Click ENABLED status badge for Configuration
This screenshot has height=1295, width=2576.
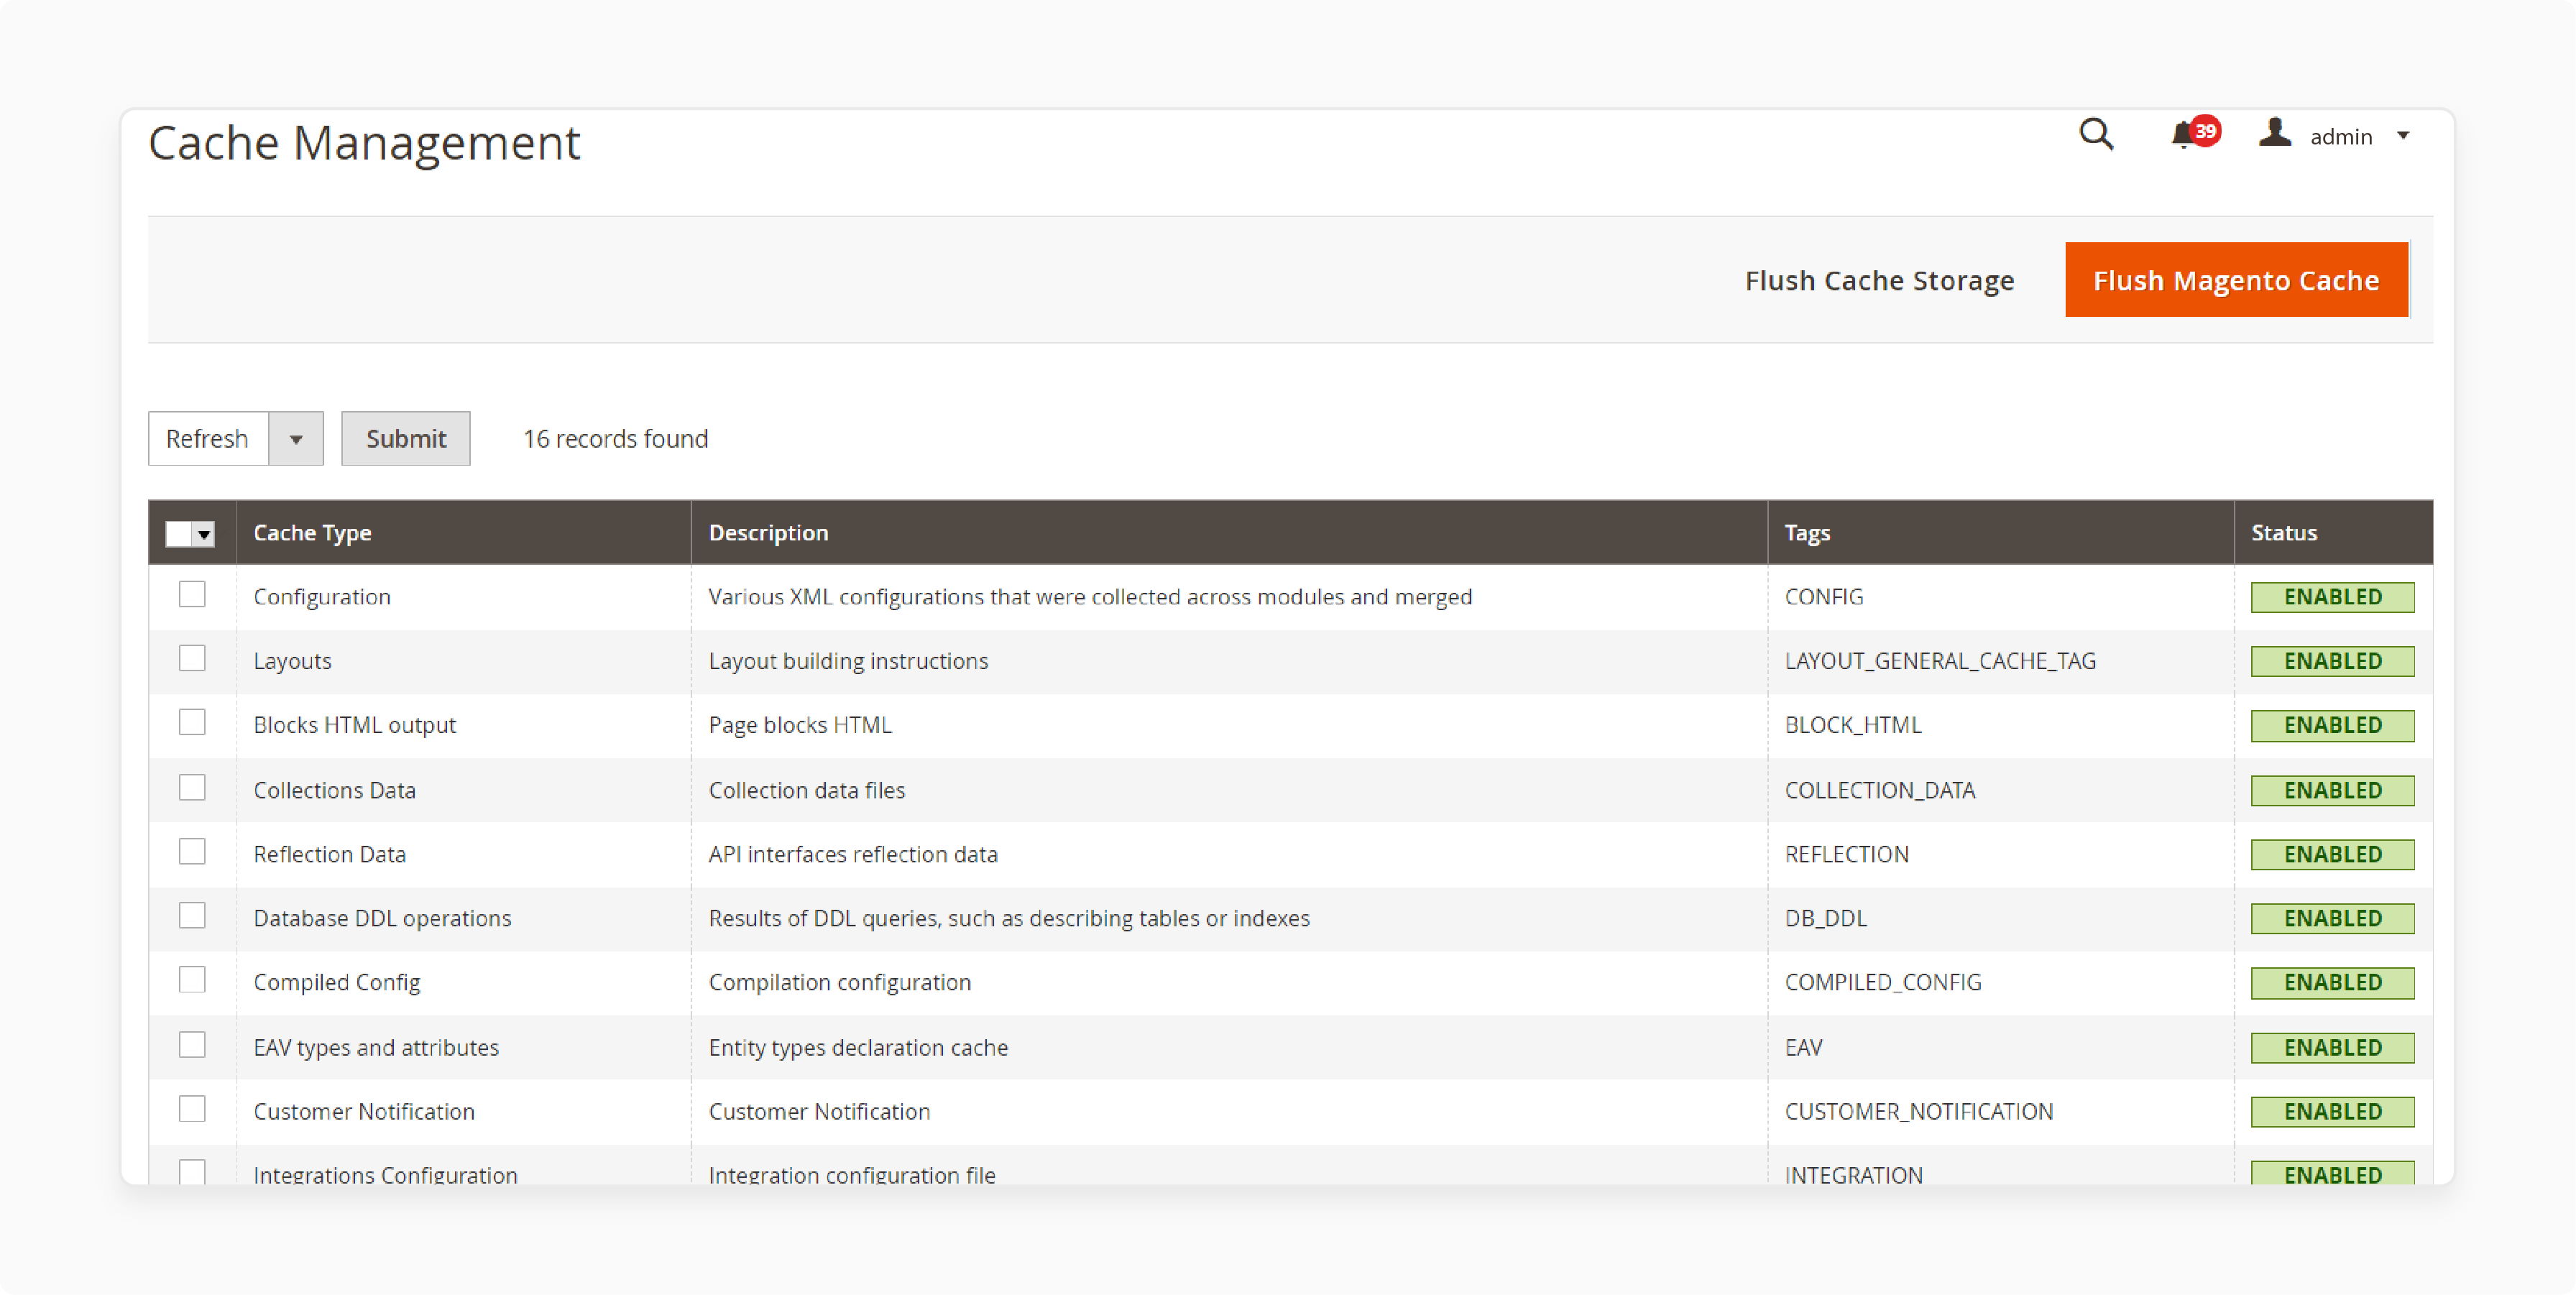point(2332,597)
